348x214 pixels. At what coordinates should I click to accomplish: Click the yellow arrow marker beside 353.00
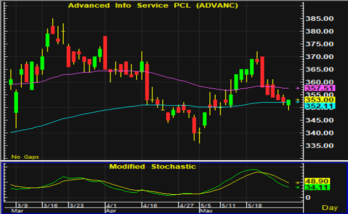pyautogui.click(x=297, y=100)
